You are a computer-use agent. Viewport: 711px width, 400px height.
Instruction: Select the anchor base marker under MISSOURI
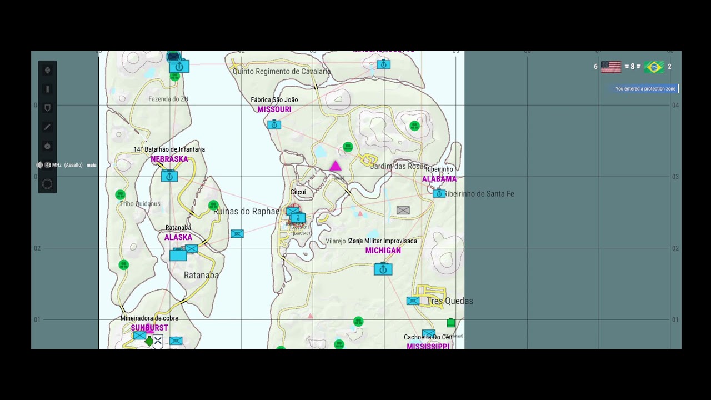(274, 124)
